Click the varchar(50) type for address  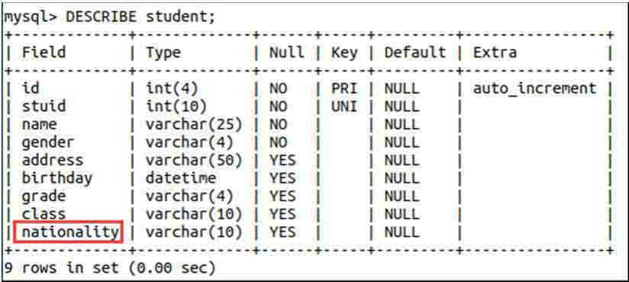point(194,161)
